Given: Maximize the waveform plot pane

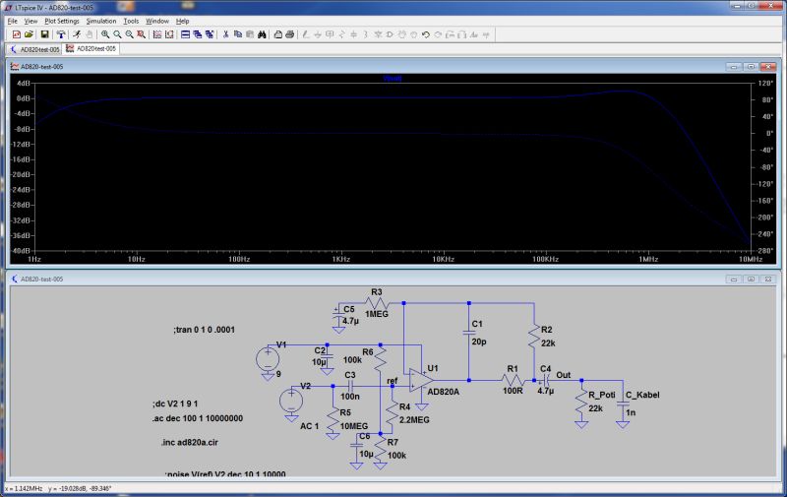Looking at the screenshot, I should pos(751,66).
